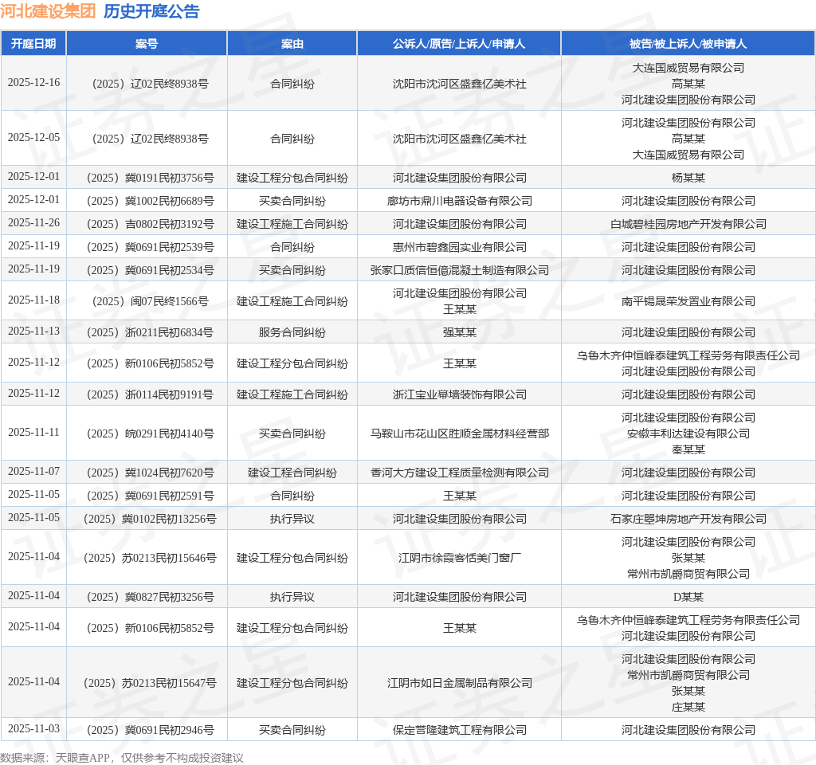Click the 案由 column header

[292, 44]
